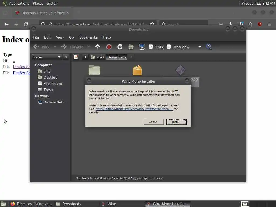Open Pocket save icon in Firefox
276x207 pixels.
[x=221, y=24]
